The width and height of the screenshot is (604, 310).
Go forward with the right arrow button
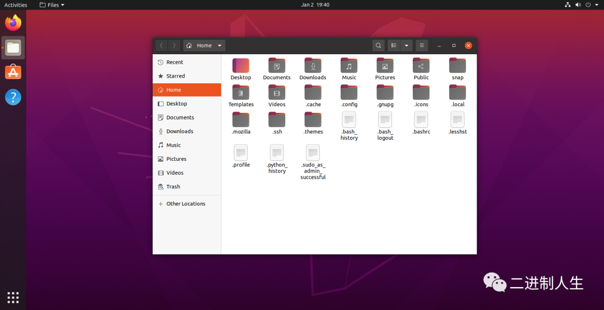tap(174, 45)
